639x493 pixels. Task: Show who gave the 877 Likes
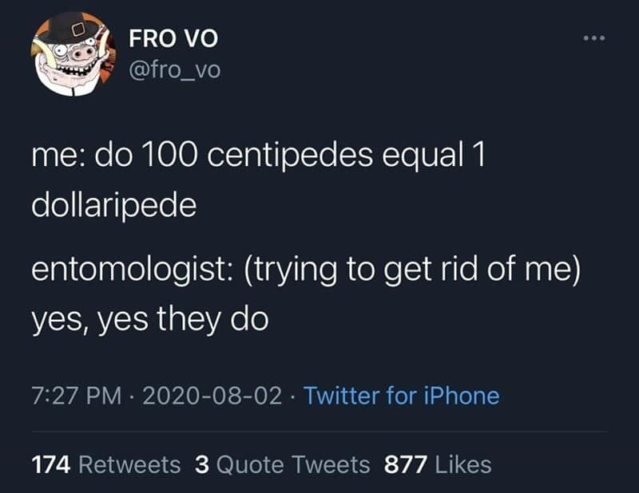(438, 464)
